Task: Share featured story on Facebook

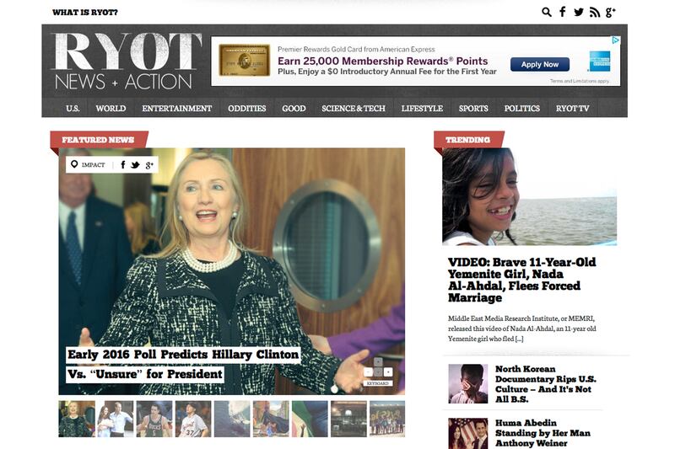Action: click(x=123, y=164)
